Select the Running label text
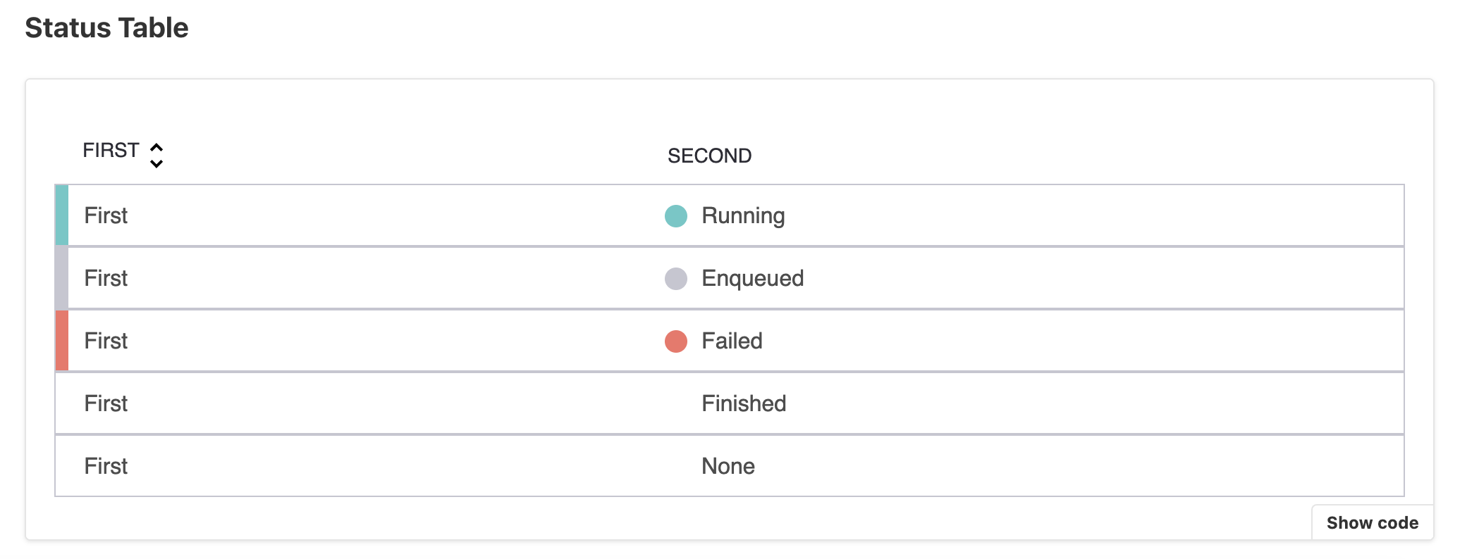The width and height of the screenshot is (1479, 559). 743,216
